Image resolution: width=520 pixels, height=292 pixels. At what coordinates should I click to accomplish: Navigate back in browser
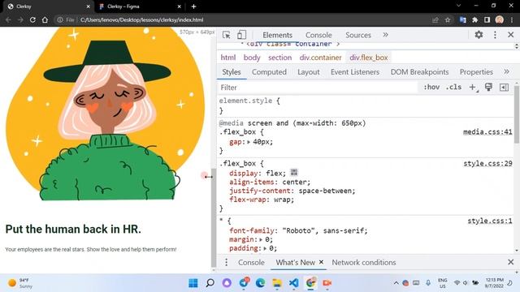click(8, 19)
